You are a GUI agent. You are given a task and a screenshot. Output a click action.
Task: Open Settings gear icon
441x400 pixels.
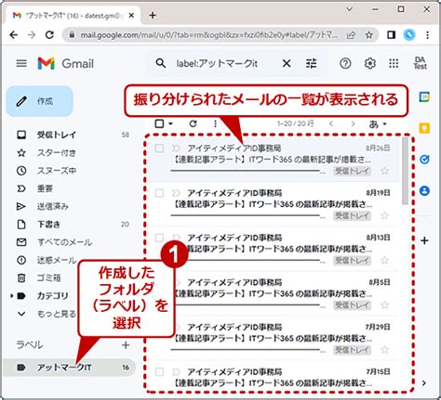pyautogui.click(x=369, y=63)
